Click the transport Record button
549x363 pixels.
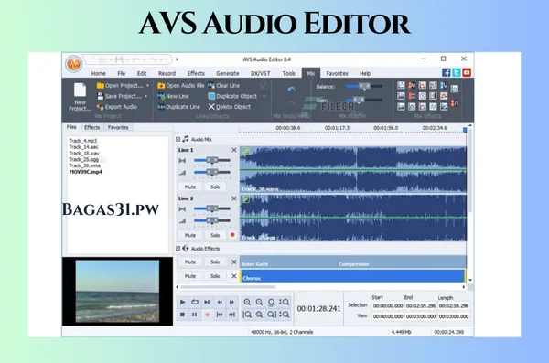[x=208, y=315]
